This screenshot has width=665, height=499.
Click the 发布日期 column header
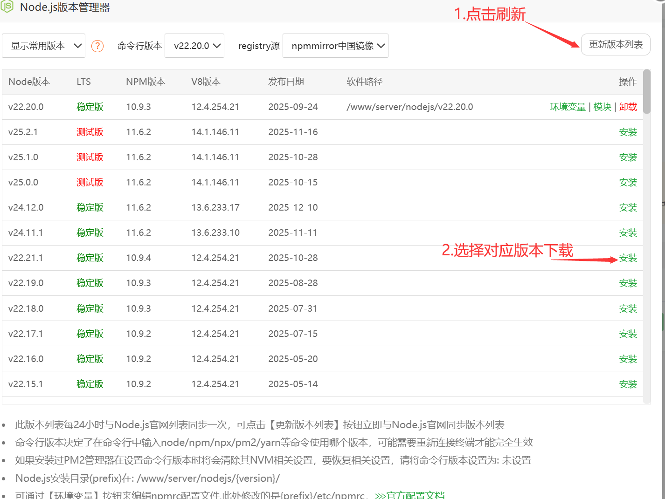[x=286, y=82]
